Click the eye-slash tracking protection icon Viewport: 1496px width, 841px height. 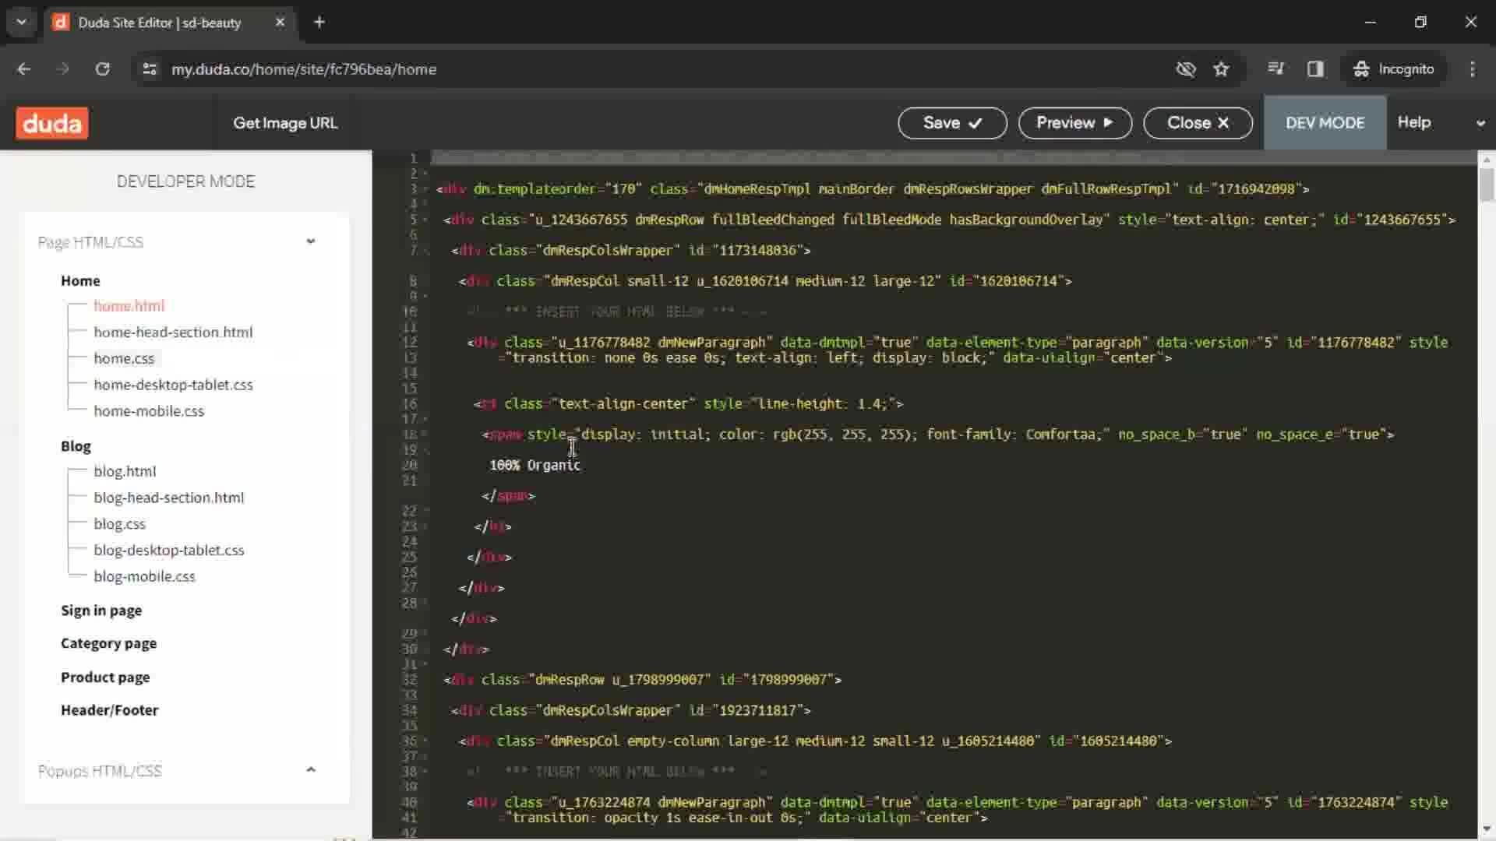(x=1186, y=69)
